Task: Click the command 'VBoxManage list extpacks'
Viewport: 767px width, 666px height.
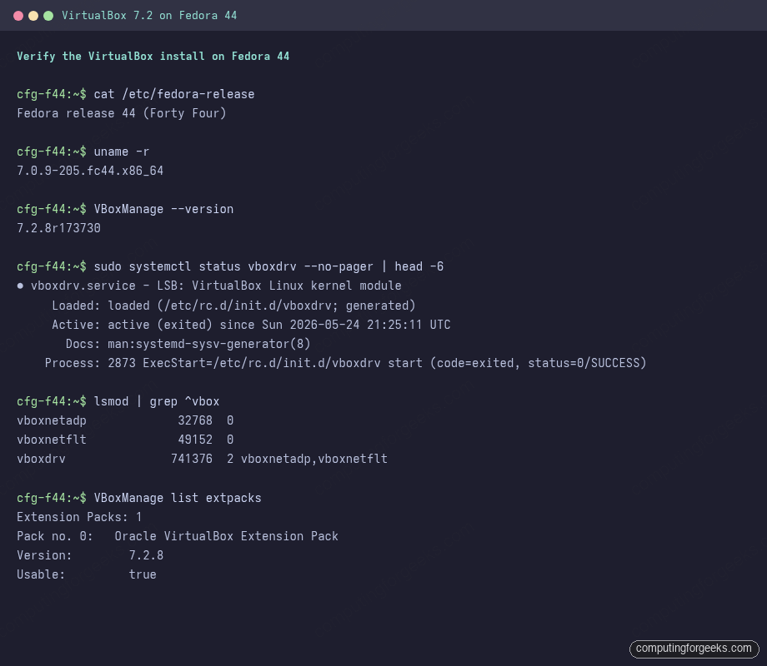Action: (178, 498)
